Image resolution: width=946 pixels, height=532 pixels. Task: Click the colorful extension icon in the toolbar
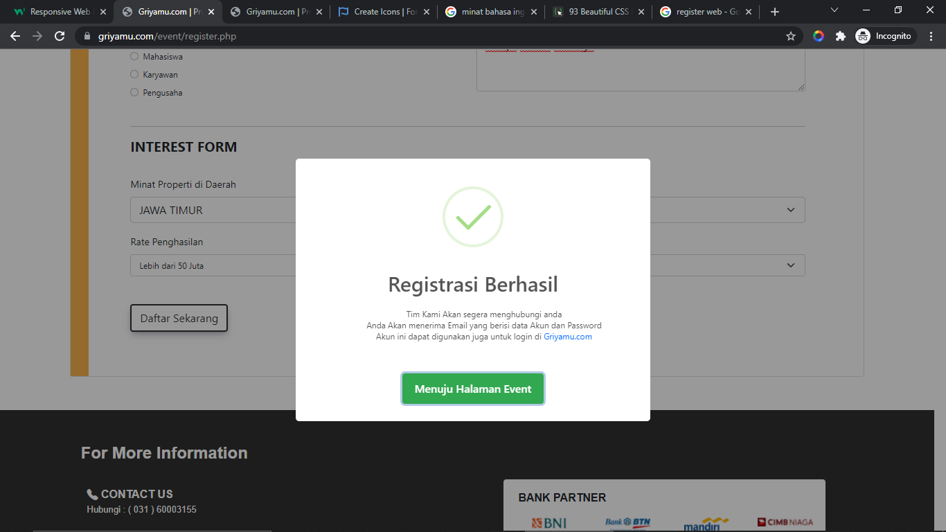[x=819, y=36]
